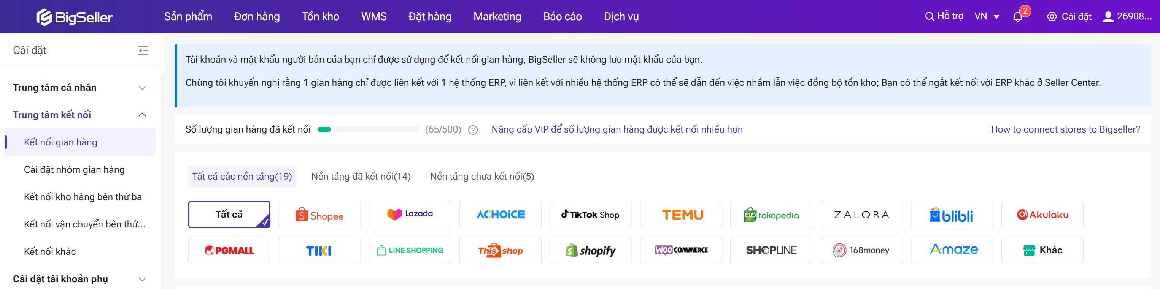The image size is (1160, 289).
Task: Click the Cài đặt gear icon
Action: (x=1052, y=17)
